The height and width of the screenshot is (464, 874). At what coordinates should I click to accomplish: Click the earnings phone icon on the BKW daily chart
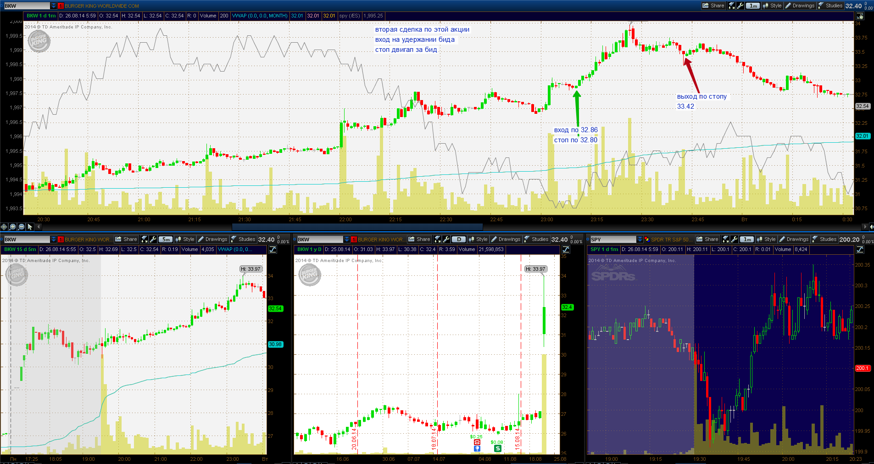pos(477,442)
